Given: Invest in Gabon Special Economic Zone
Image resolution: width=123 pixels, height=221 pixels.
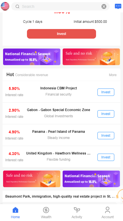Looking at the screenshot, I should (x=106, y=114).
